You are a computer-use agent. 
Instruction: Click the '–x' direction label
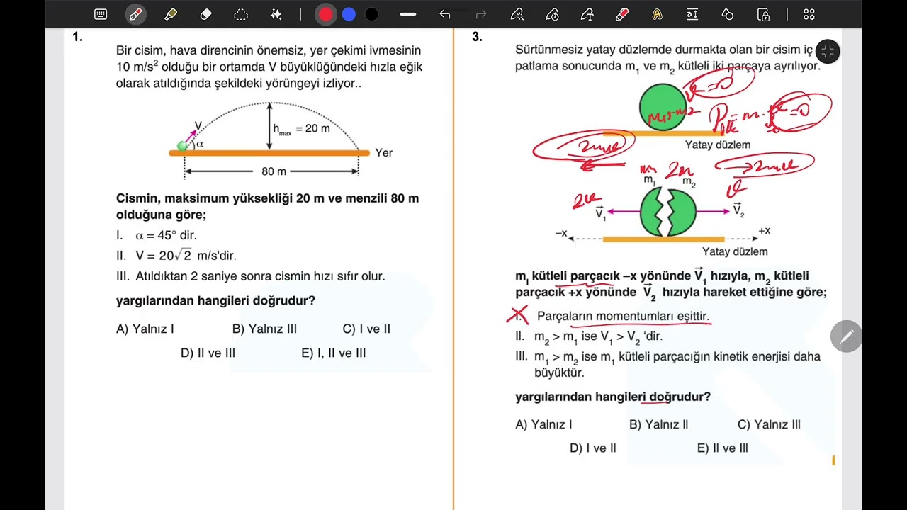(x=561, y=233)
